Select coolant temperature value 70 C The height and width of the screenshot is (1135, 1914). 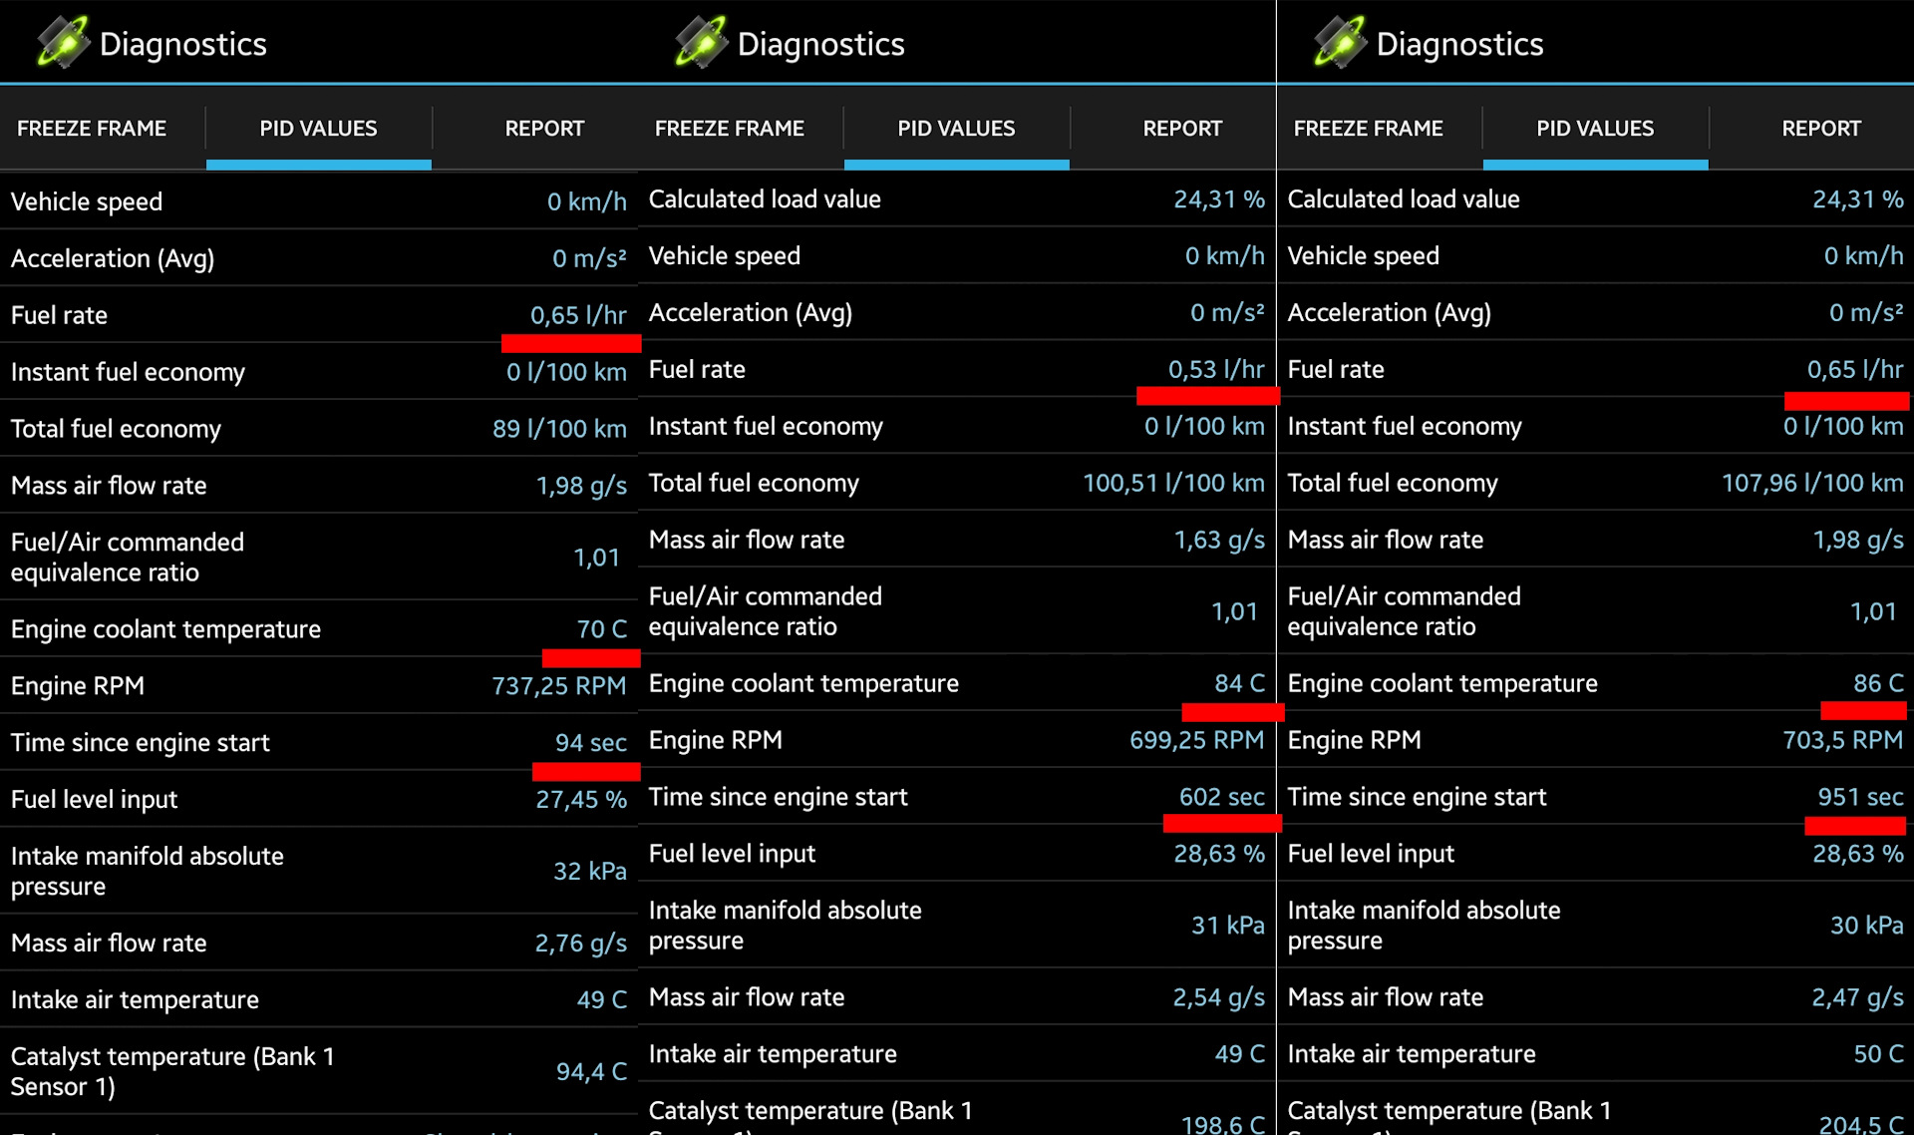point(602,629)
